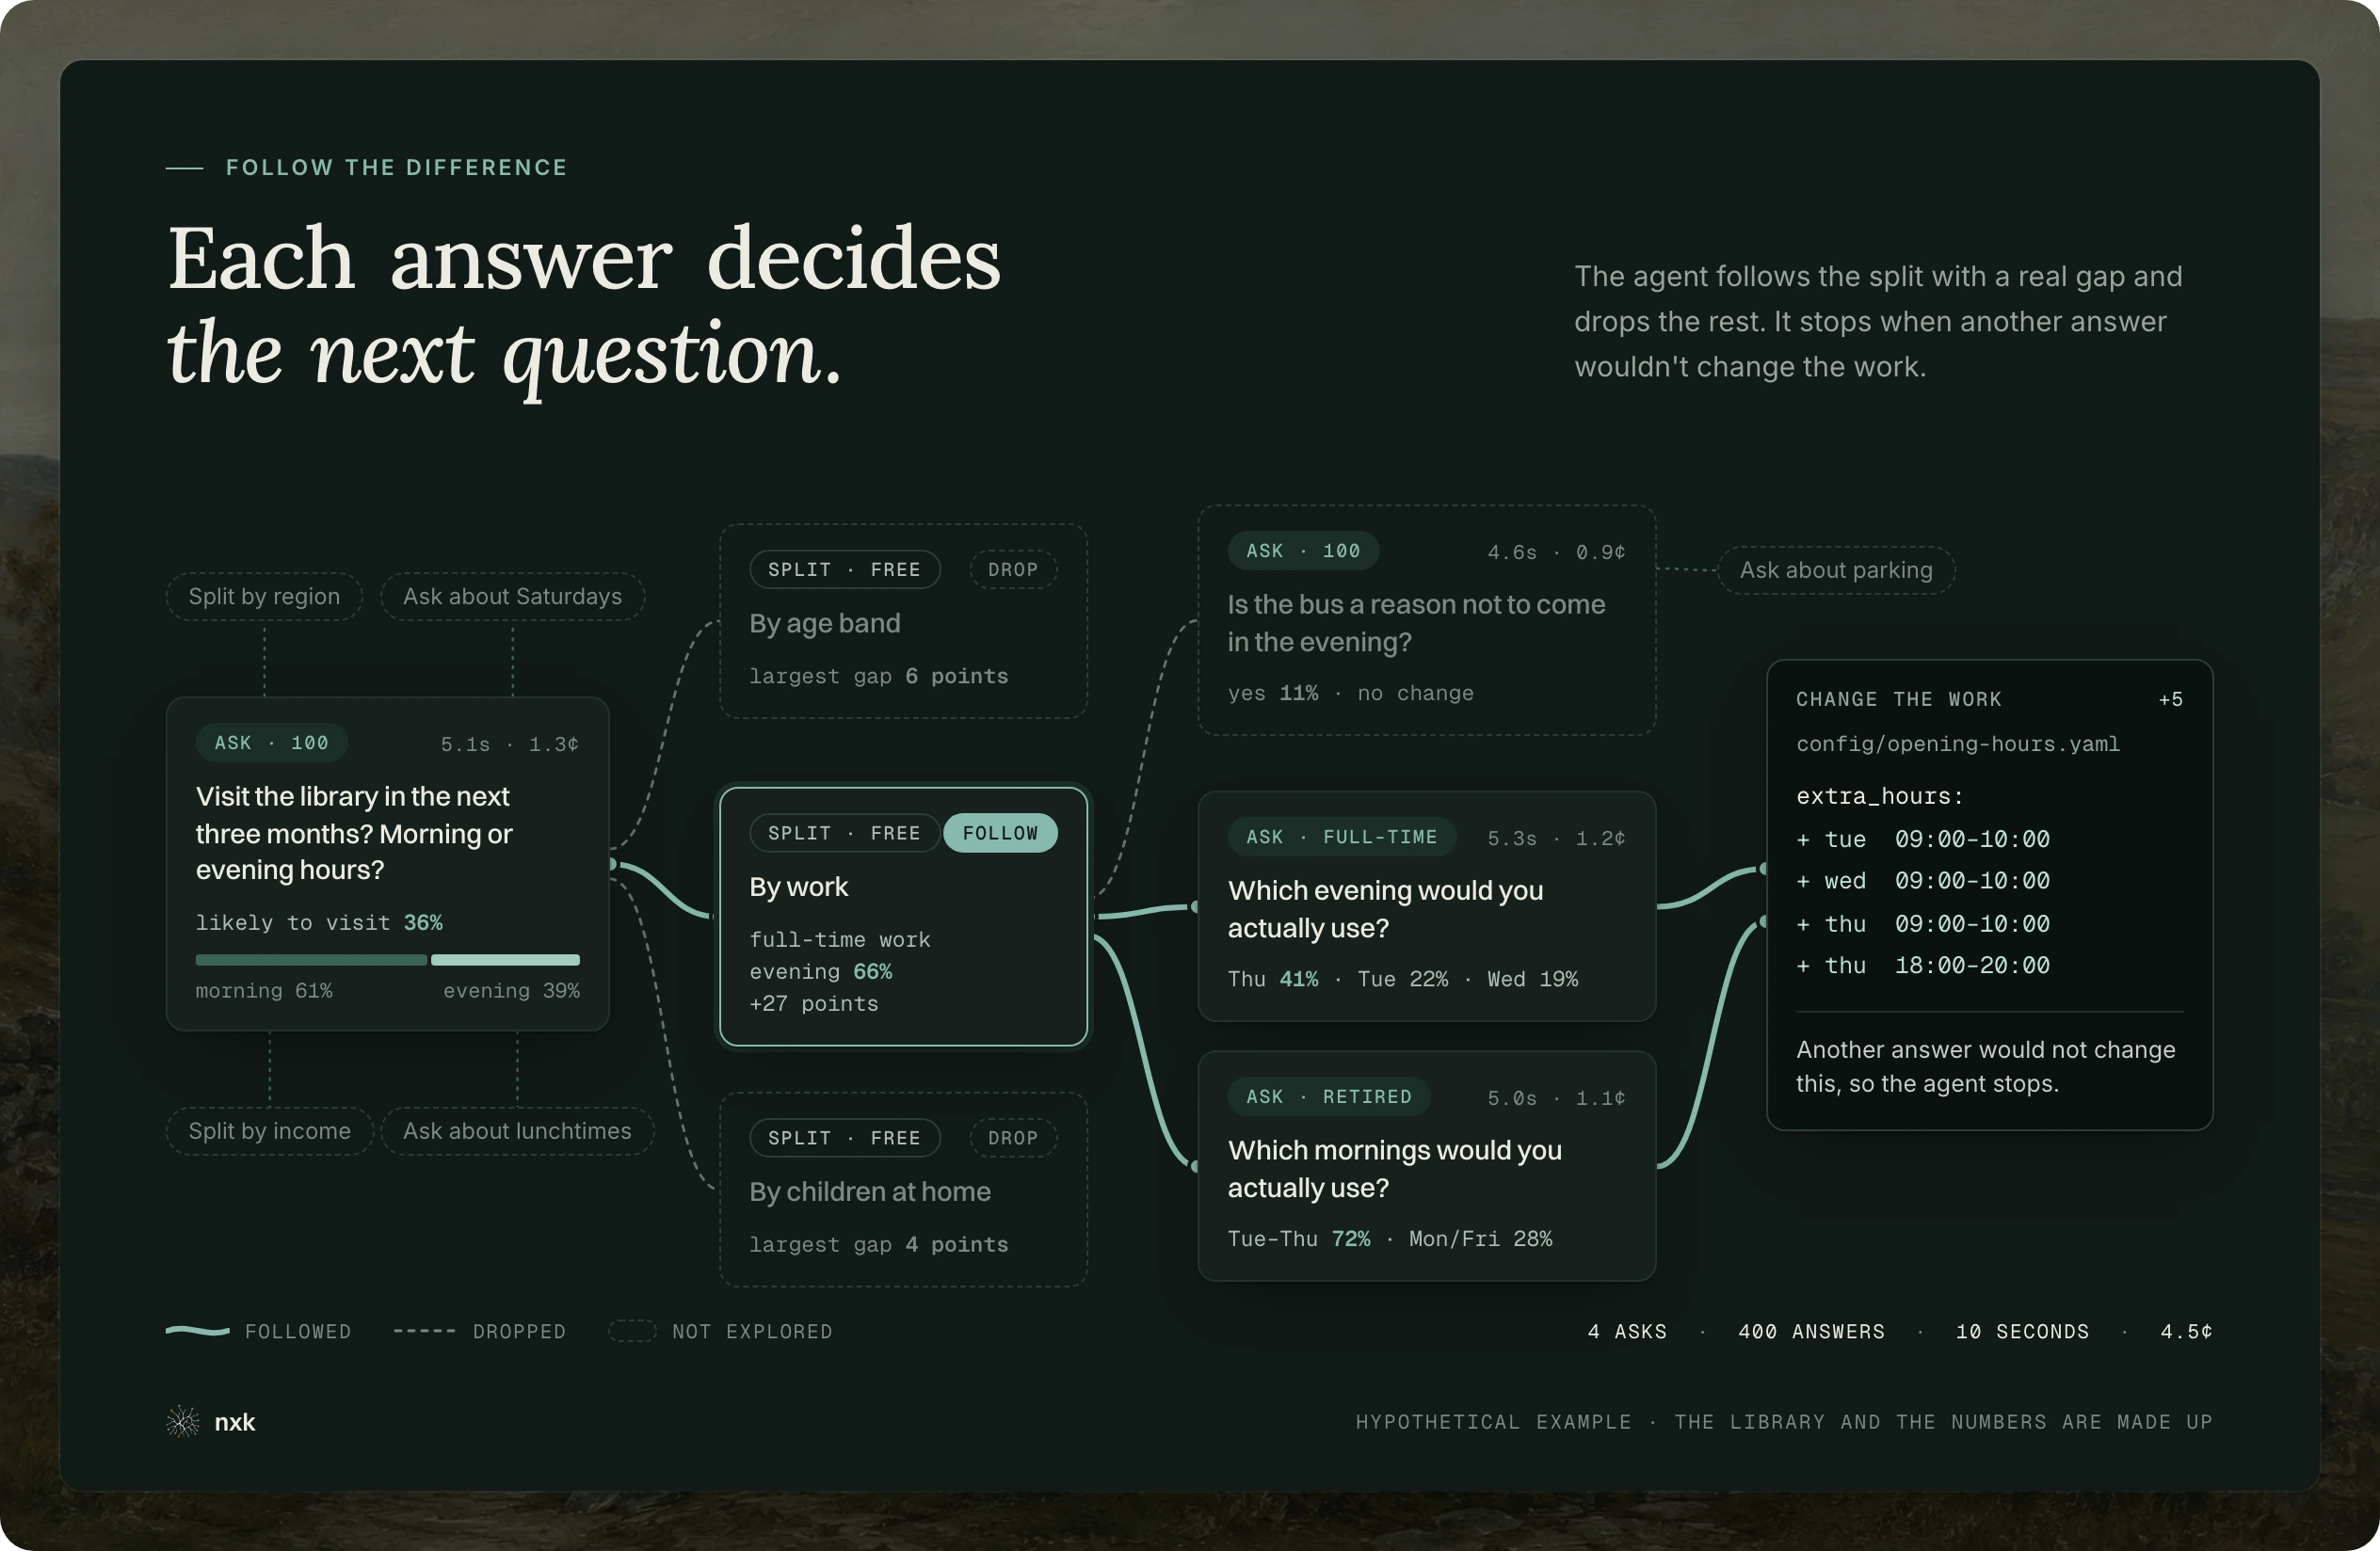Click the 'nxk' brand name
Image resolution: width=2380 pixels, height=1551 pixels.
pos(235,1422)
